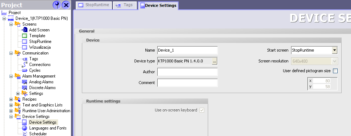Select Discrete Alarms in tree
The height and width of the screenshot is (136, 351).
pyautogui.click(x=42, y=88)
